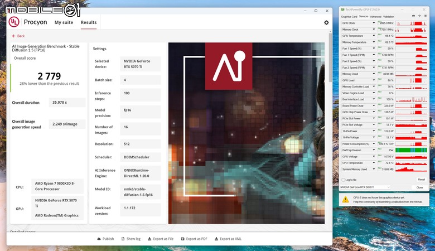Open Procyon settings gear icon
Viewport: 435px width, 251px height.
pos(326,22)
